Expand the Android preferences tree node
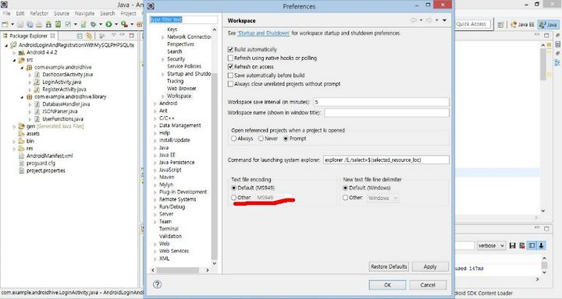This screenshot has width=562, height=299. (x=155, y=104)
